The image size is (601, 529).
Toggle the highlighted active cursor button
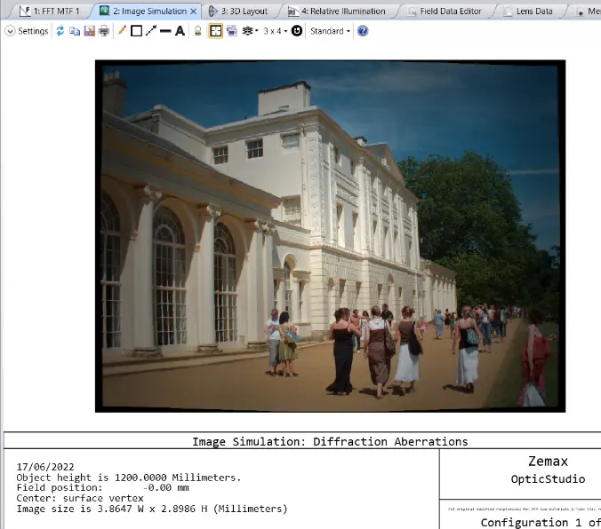(215, 31)
